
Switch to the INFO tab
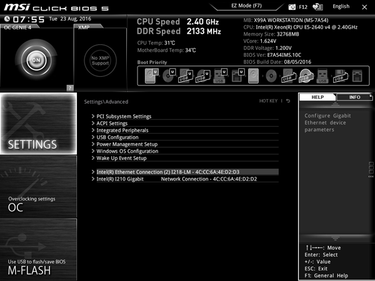(x=354, y=97)
